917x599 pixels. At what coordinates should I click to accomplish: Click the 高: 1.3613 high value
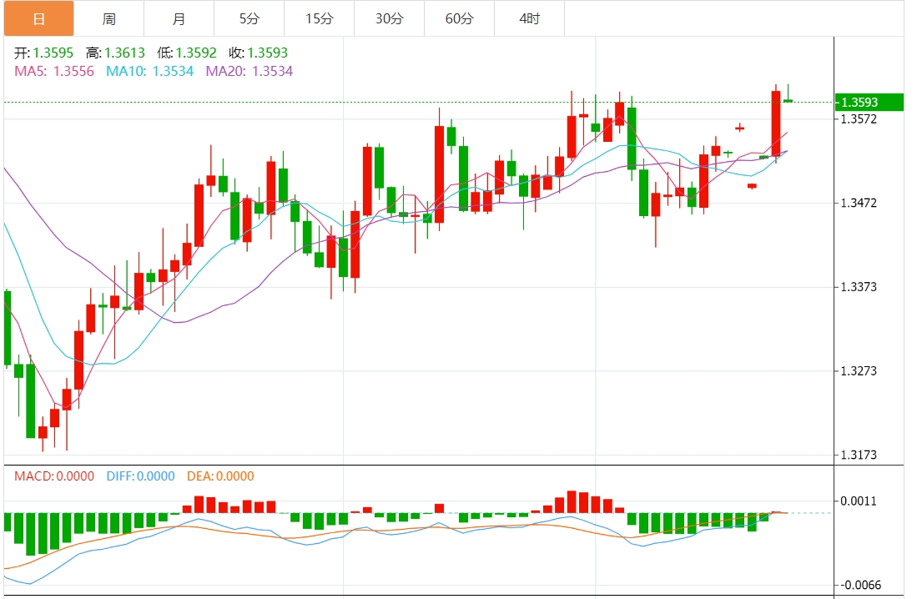115,53
